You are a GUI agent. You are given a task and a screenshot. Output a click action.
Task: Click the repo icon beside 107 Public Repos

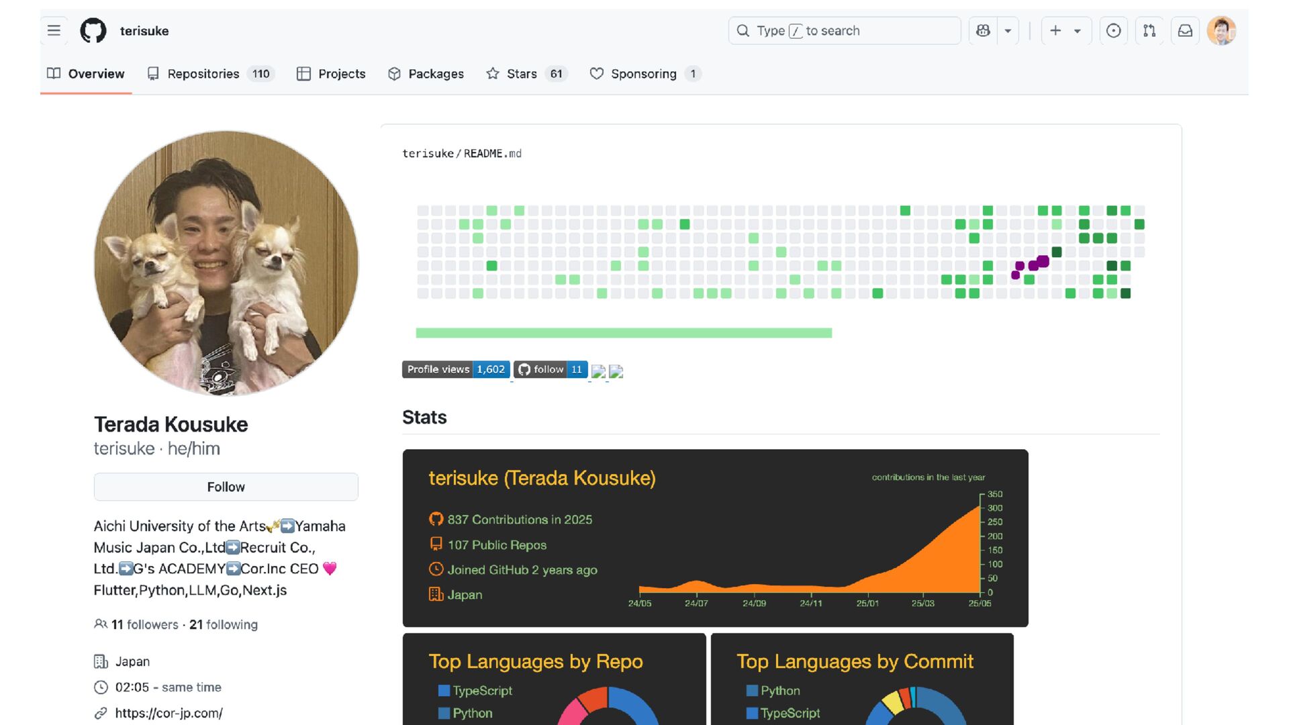[x=436, y=544]
